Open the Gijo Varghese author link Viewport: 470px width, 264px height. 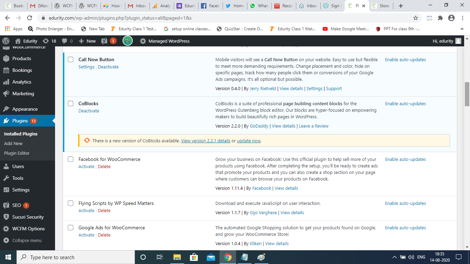(x=263, y=213)
